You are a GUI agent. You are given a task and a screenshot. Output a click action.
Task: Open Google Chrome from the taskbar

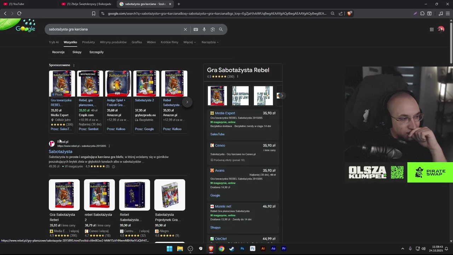click(222, 249)
